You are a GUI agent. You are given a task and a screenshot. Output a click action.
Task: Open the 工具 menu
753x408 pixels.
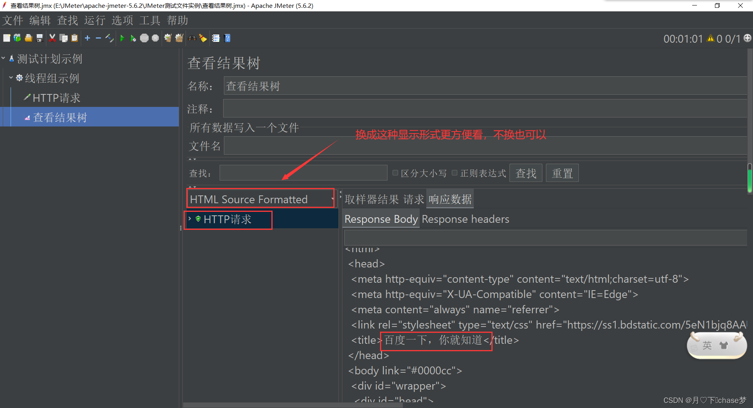150,20
